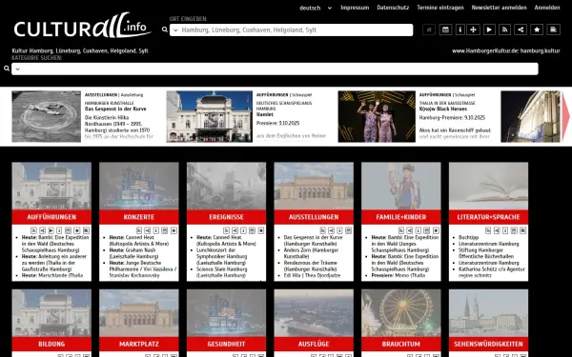Open the BILDUNG category header
Image resolution: width=572 pixels, height=357 pixels.
click(51, 344)
